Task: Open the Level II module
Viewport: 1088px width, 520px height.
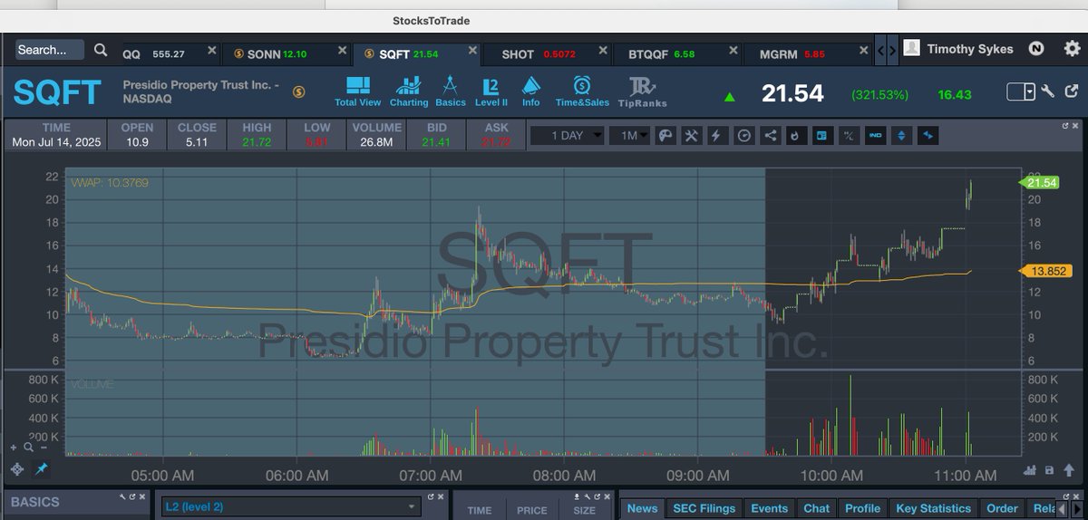Action: [x=491, y=92]
